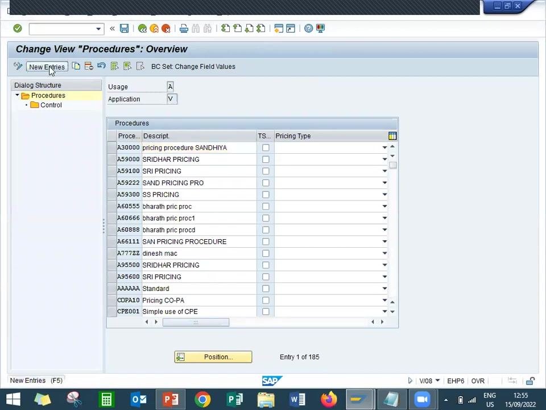Open Zoom from the taskbar
The image size is (546, 410).
click(x=422, y=399)
